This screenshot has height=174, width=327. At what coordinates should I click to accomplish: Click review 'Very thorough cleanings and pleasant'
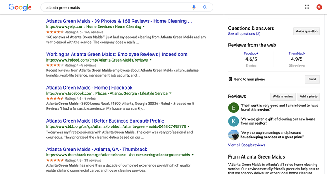[272, 135]
